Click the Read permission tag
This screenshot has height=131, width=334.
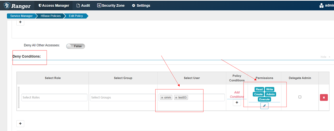pyautogui.click(x=259, y=90)
